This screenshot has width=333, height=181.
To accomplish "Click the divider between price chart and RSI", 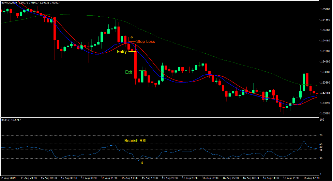I will pos(160,117).
